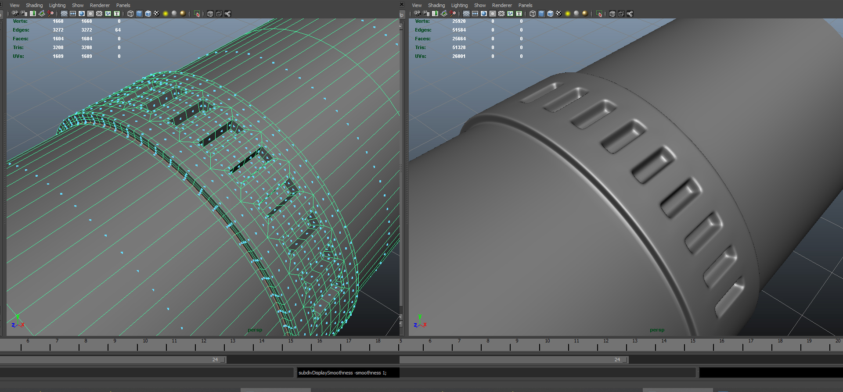Click X-Ray cube icon in right viewport
The height and width of the screenshot is (392, 843).
tap(612, 14)
